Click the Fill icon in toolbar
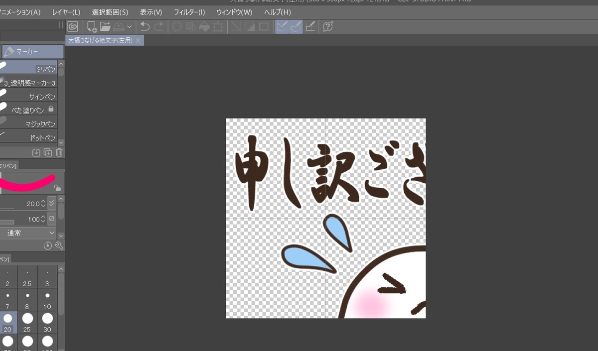The image size is (598, 351). pyautogui.click(x=204, y=26)
